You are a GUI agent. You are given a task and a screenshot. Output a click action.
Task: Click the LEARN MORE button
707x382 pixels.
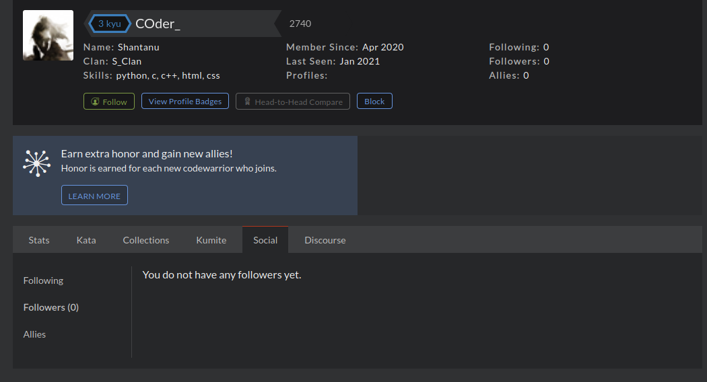pos(94,196)
